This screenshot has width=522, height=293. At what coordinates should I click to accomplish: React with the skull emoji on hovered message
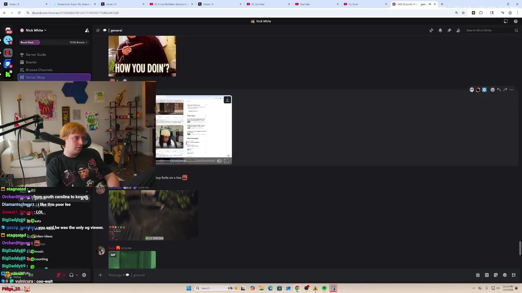click(472, 90)
